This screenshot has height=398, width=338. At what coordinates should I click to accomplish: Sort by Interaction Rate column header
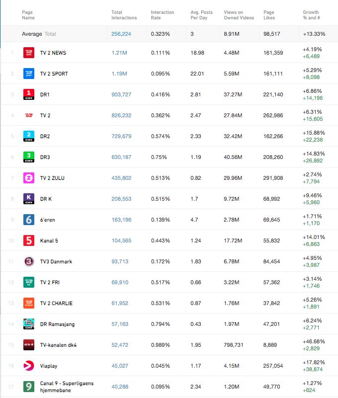pyautogui.click(x=162, y=15)
